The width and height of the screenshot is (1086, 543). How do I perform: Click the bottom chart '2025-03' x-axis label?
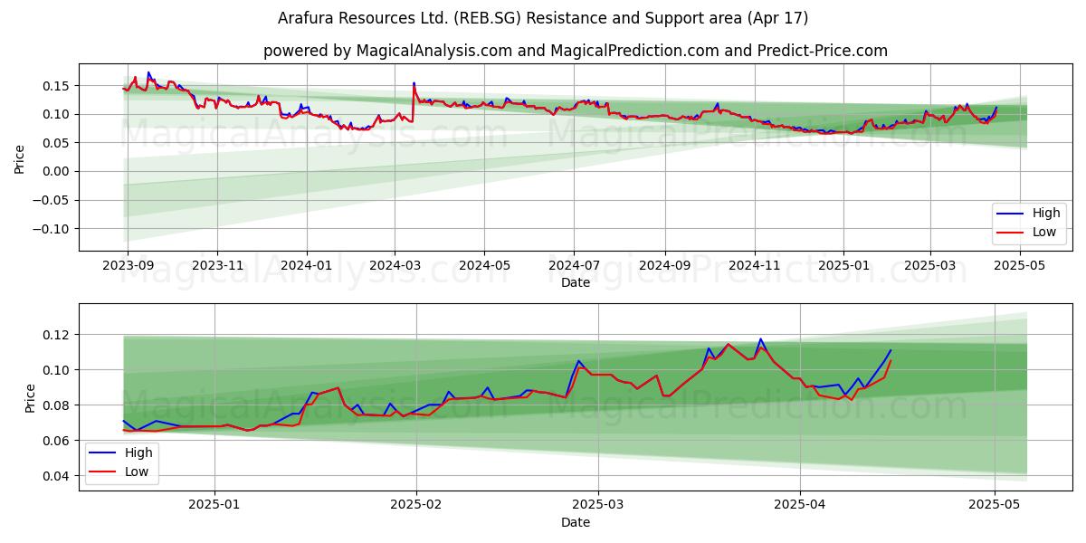coord(599,505)
